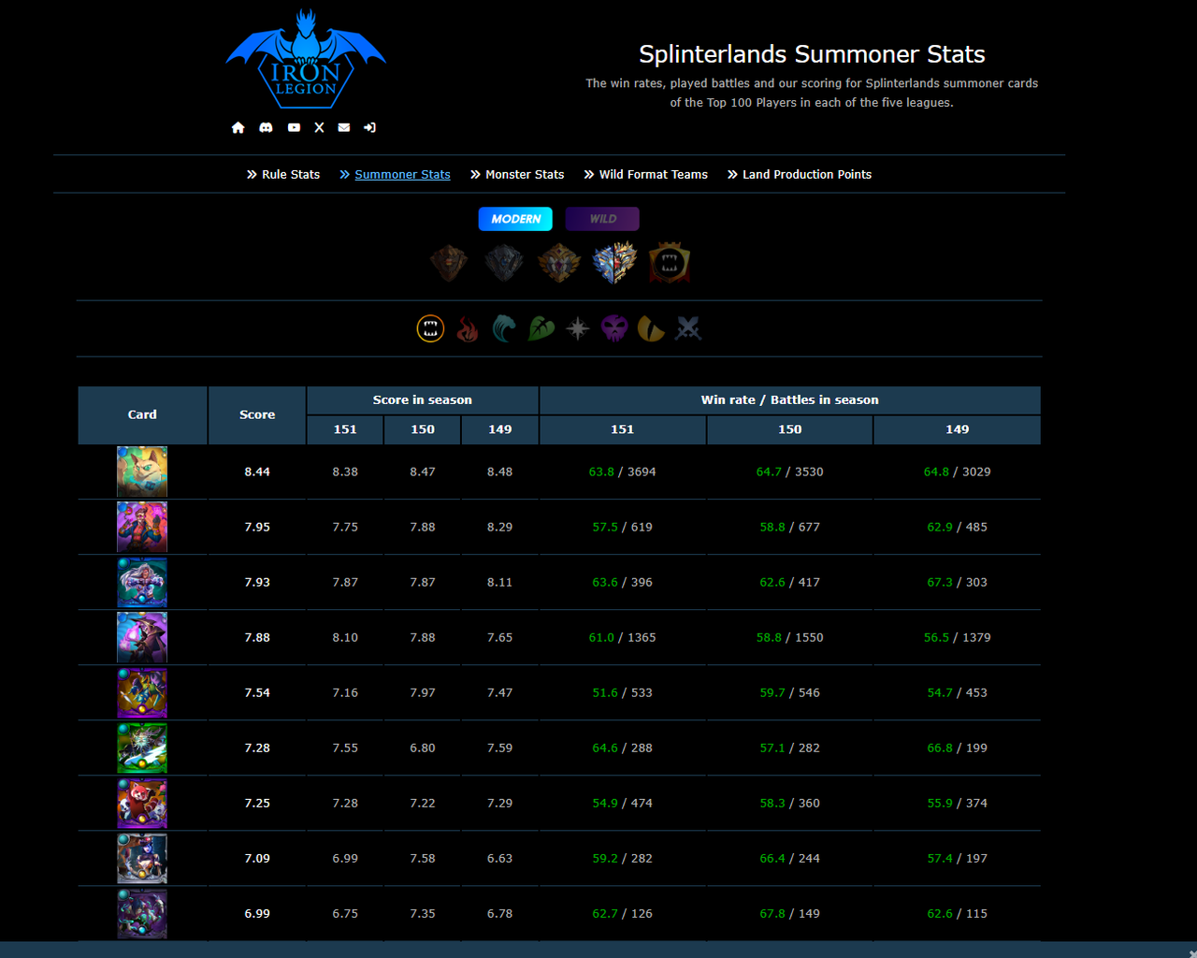This screenshot has height=958, width=1197.
Task: Click the card image in the 7.09 score row
Action: (142, 858)
